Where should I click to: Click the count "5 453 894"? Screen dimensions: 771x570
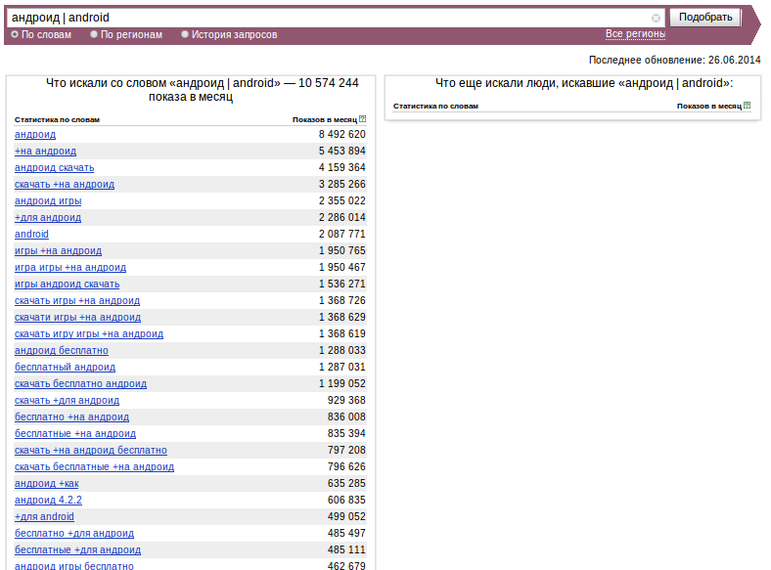341,151
